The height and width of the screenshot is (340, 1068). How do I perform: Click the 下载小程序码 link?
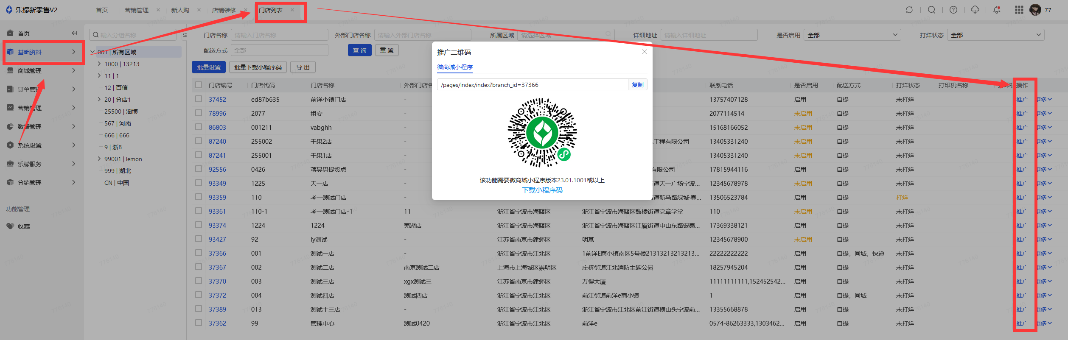[542, 190]
